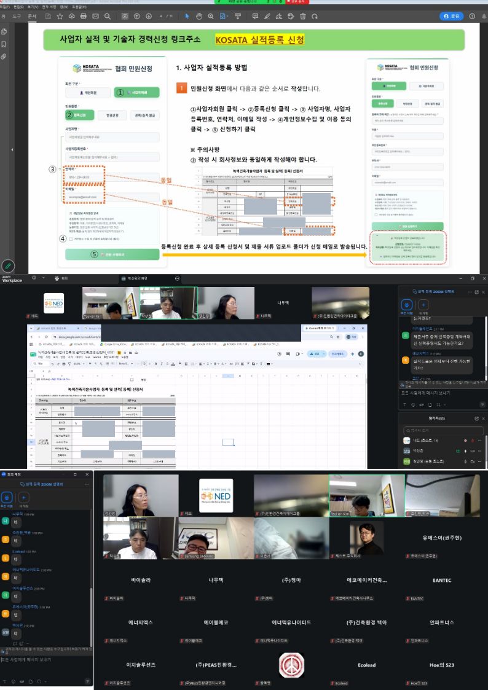Click the cloud upload icon in Acrobat toolbar

72,16
